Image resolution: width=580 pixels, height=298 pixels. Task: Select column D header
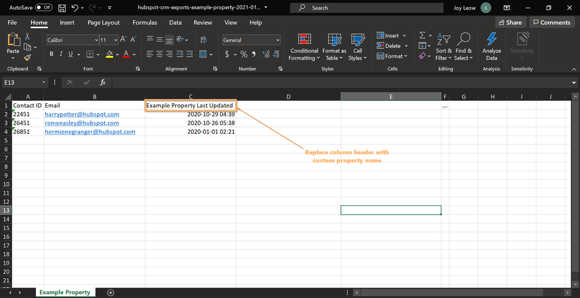click(x=289, y=97)
